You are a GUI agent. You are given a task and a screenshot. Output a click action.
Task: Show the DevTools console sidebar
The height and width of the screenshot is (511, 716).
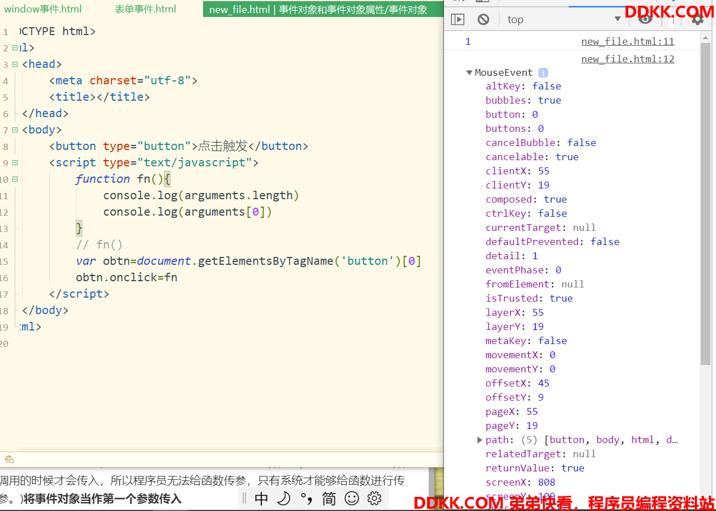click(458, 19)
